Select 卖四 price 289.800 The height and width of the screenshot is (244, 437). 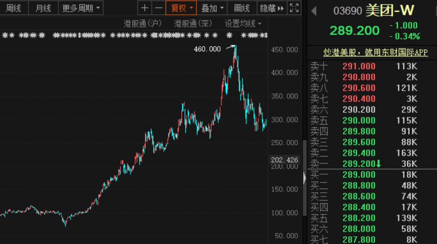359,131
